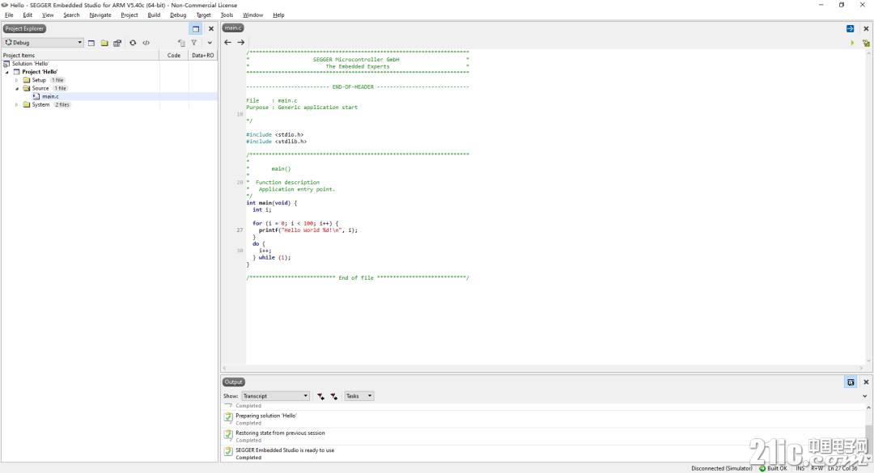Open project options via properties icon
Screen dimensions: 874x473
pyautogui.click(x=117, y=43)
